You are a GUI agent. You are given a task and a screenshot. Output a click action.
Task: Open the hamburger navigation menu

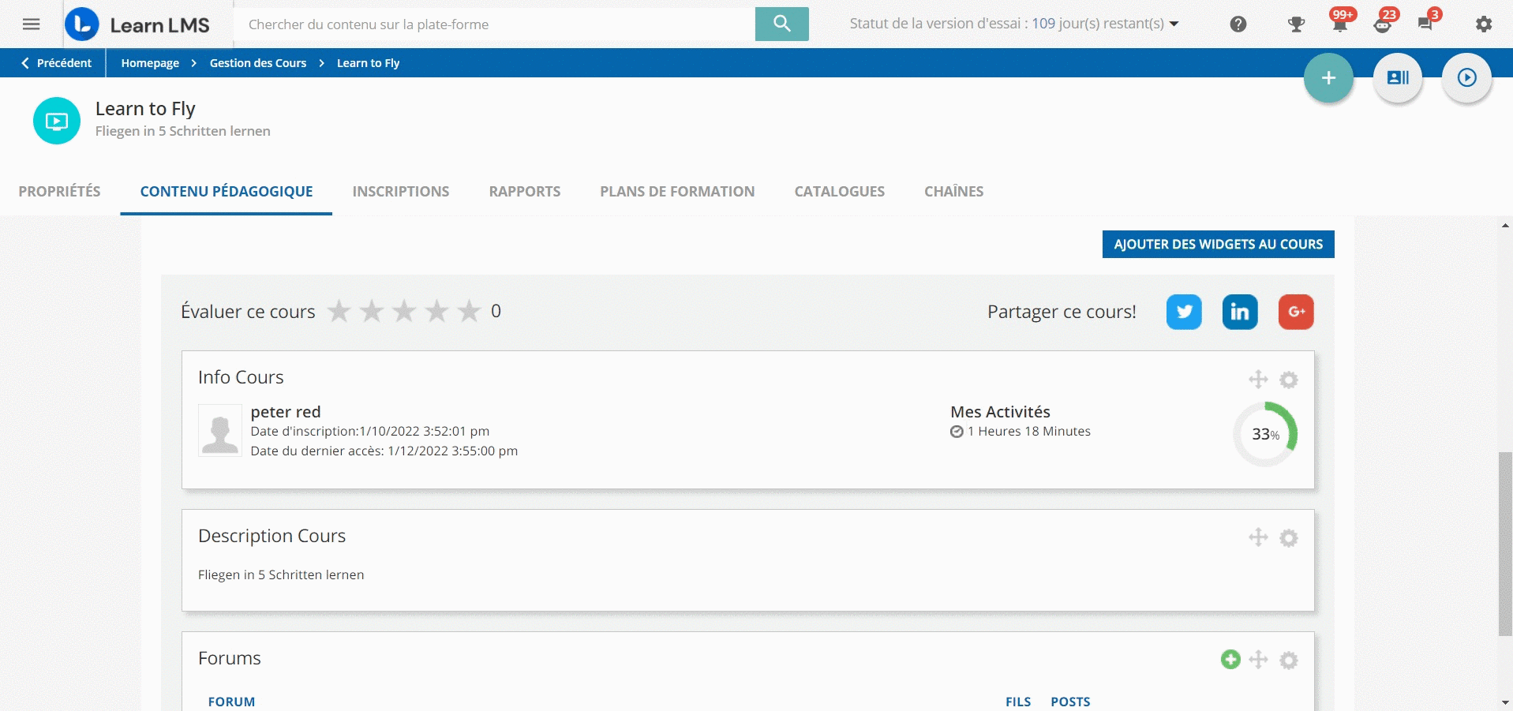tap(31, 24)
